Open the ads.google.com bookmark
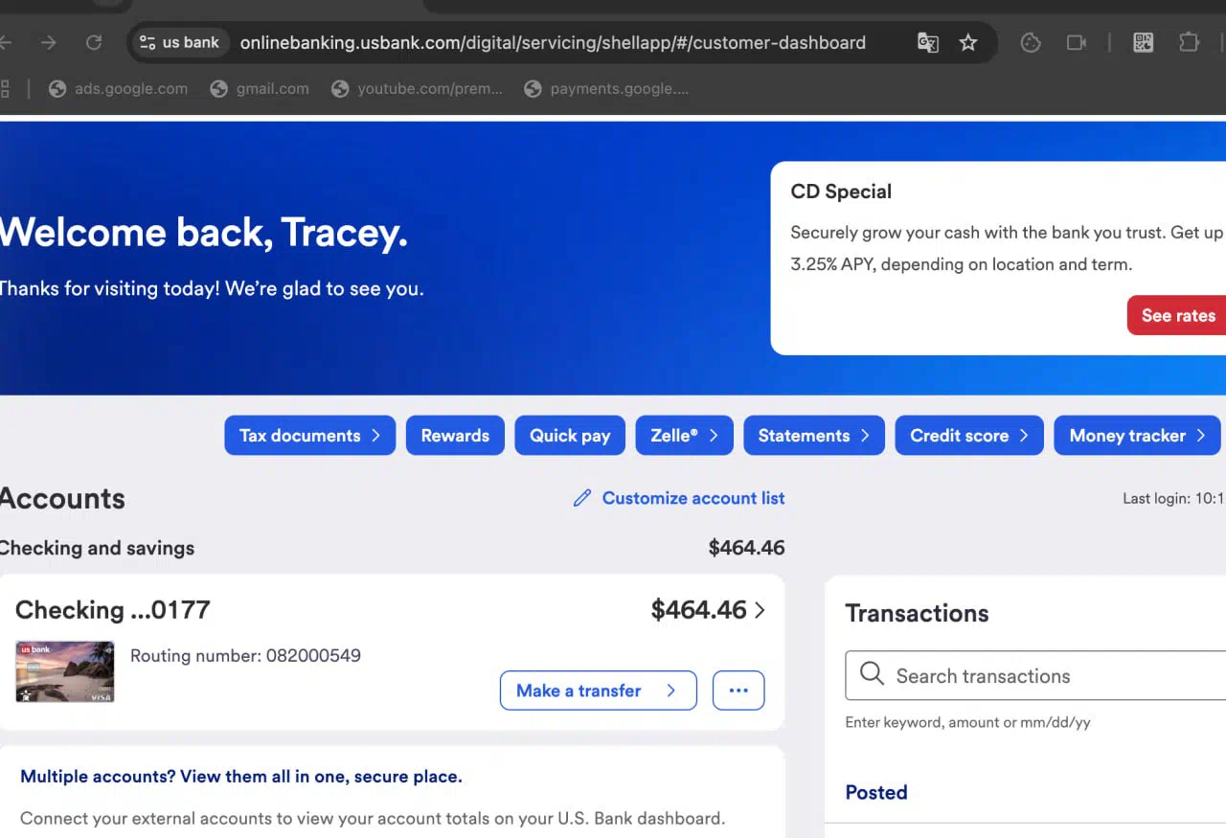Viewport: 1226px width, 838px height. coord(118,89)
